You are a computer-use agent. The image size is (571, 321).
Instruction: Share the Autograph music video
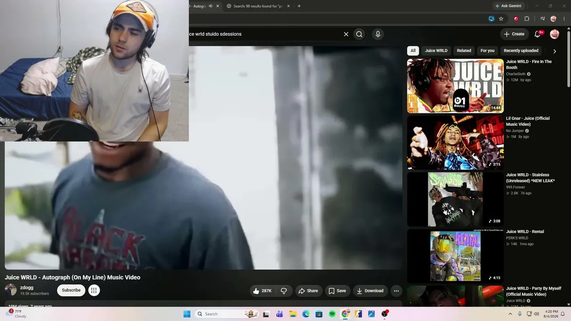point(308,291)
